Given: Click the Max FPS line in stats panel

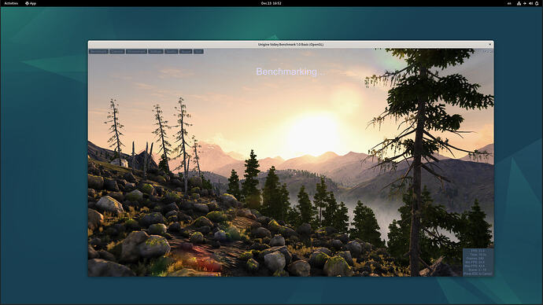Looking at the screenshot, I should 475,266.
